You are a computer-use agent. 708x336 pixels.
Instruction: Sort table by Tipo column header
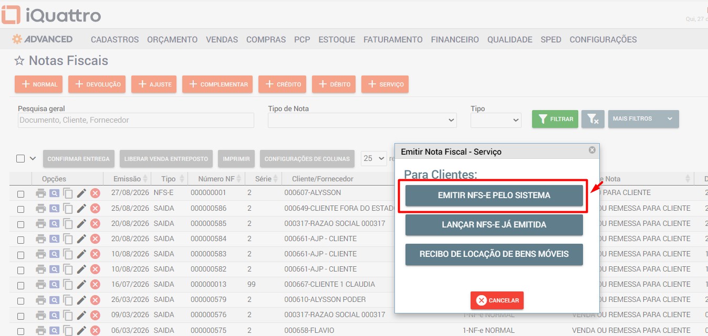[x=169, y=179]
